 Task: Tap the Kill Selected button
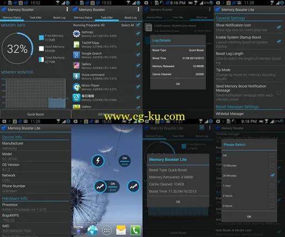tap(107, 114)
